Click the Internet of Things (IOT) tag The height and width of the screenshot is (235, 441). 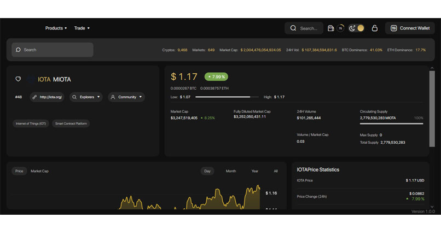pos(31,124)
